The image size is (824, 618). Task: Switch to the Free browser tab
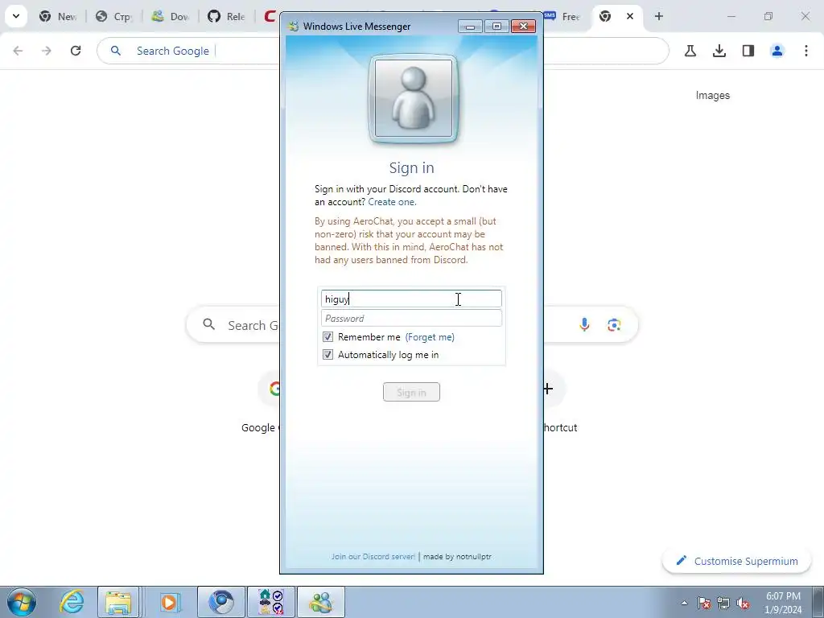point(563,17)
